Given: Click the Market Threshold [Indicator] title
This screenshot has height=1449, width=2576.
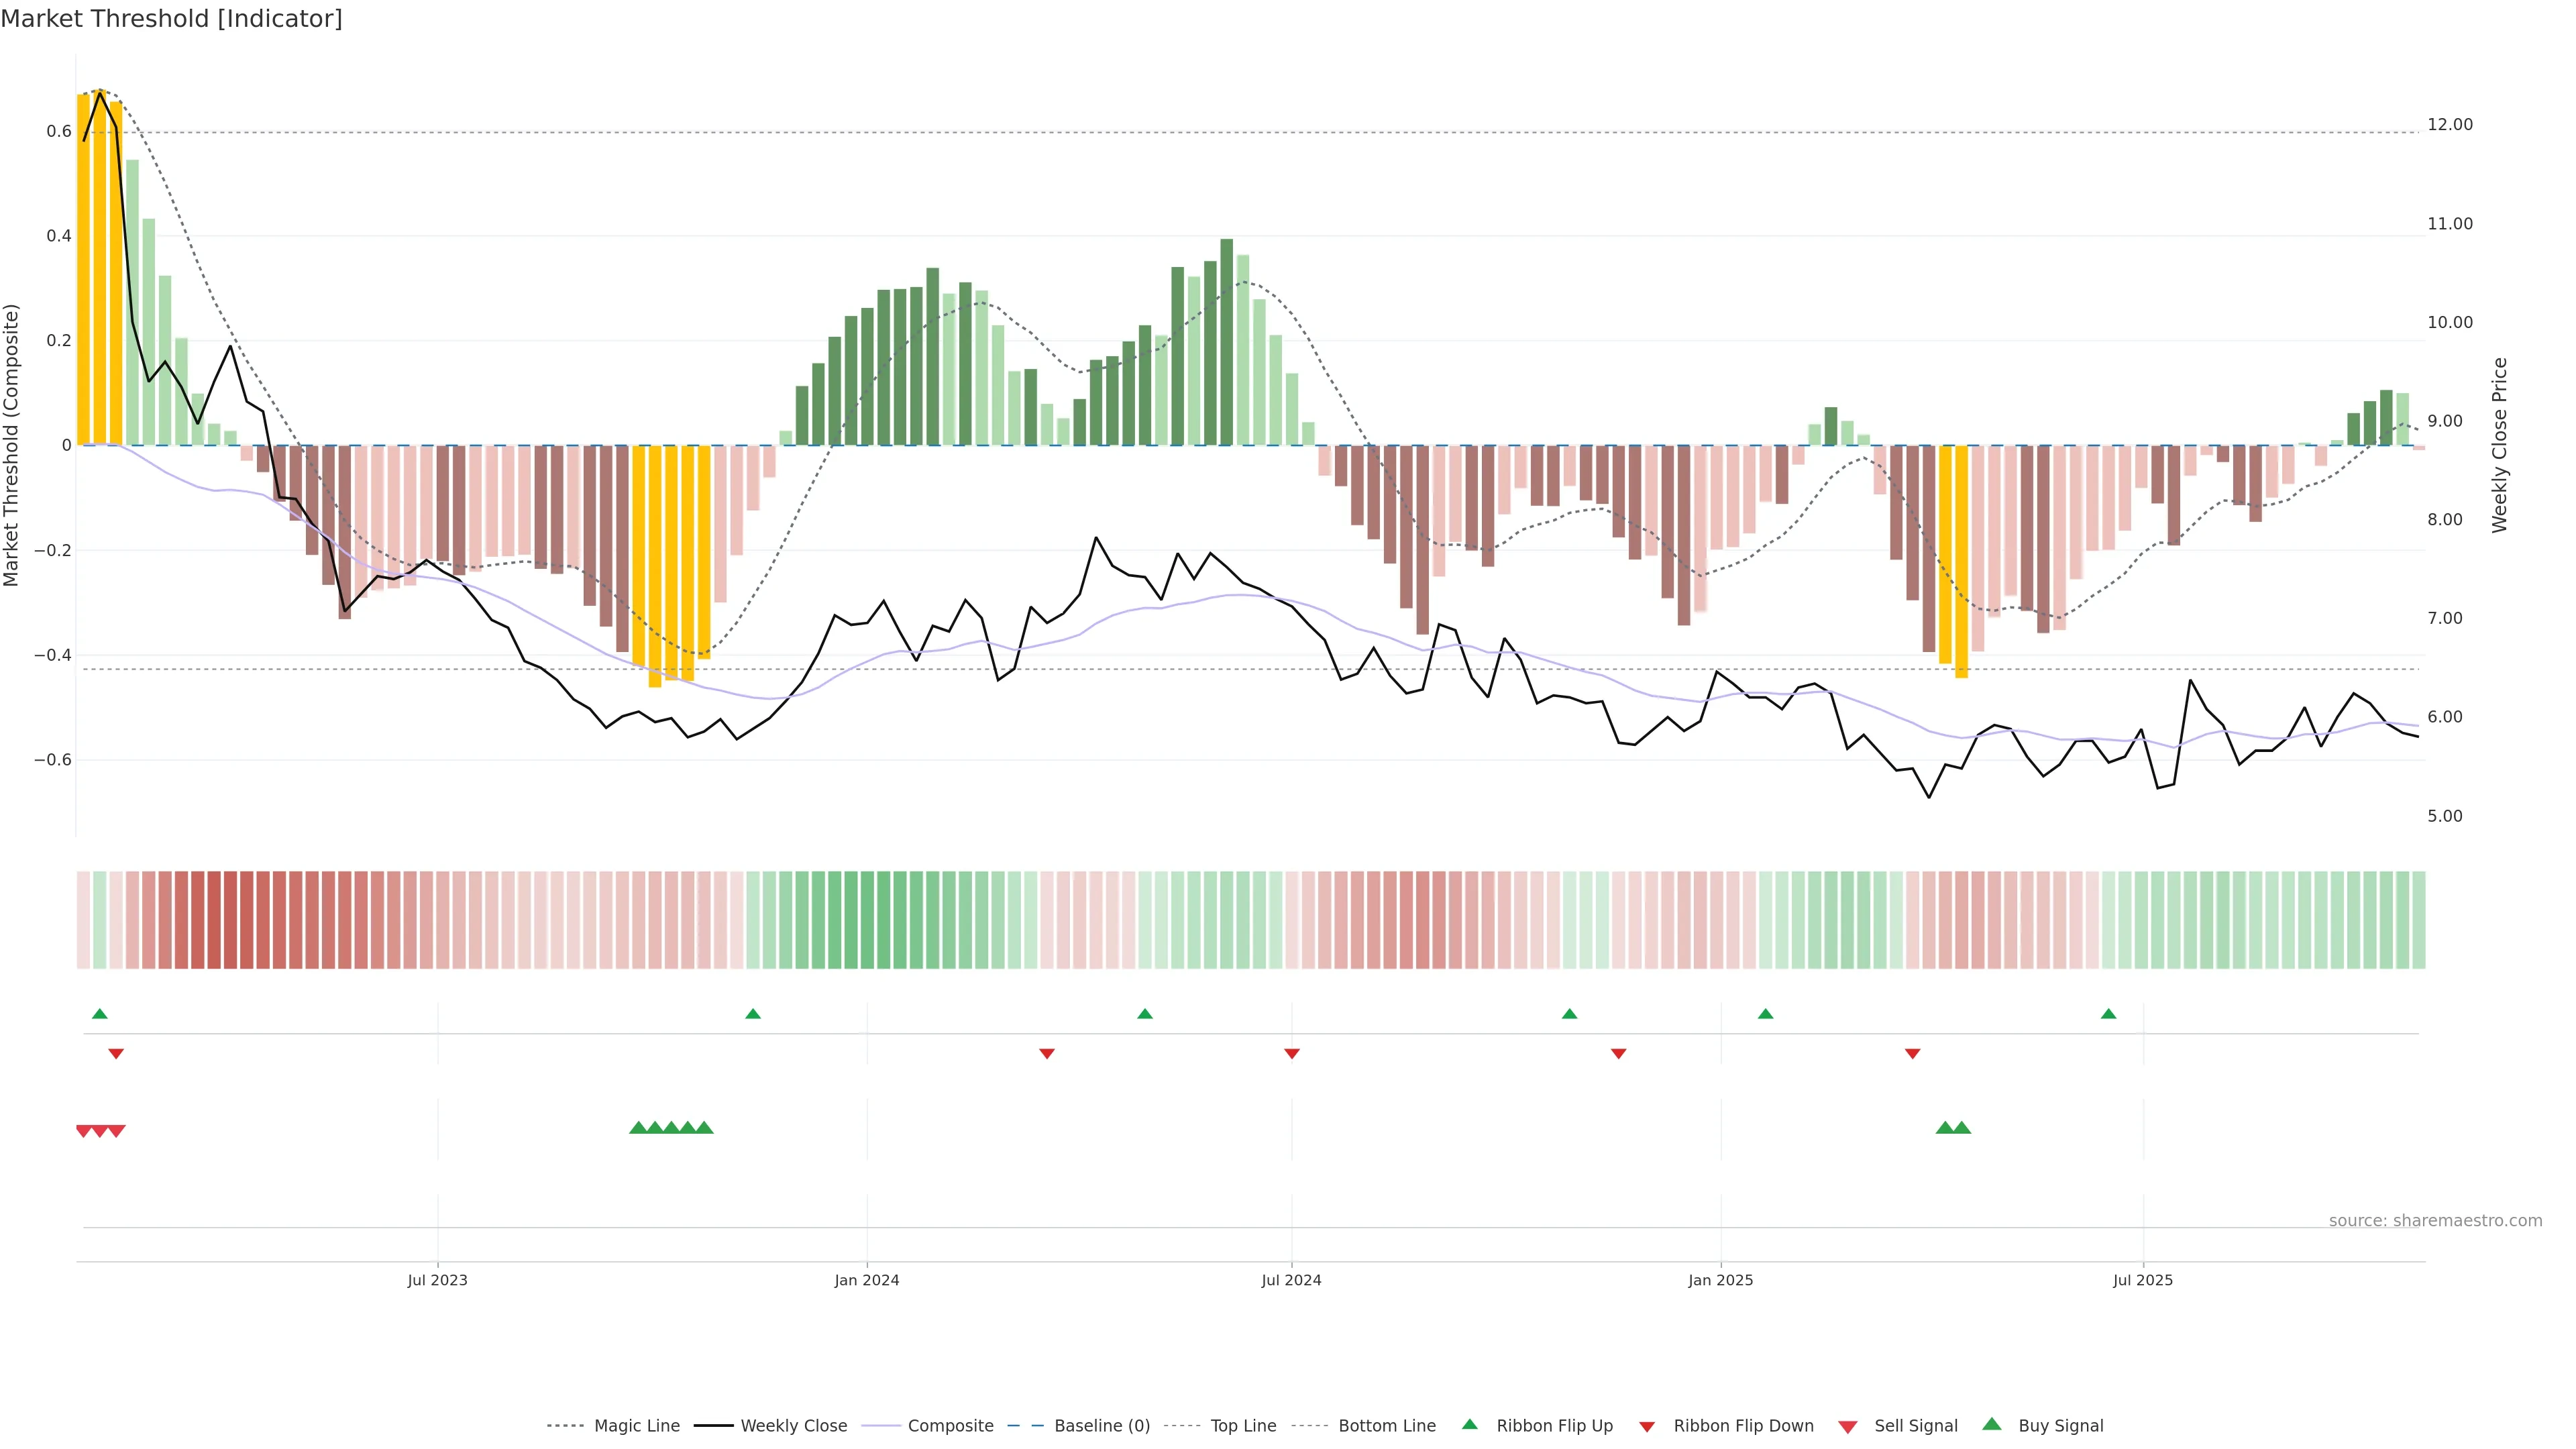Looking at the screenshot, I should [171, 19].
